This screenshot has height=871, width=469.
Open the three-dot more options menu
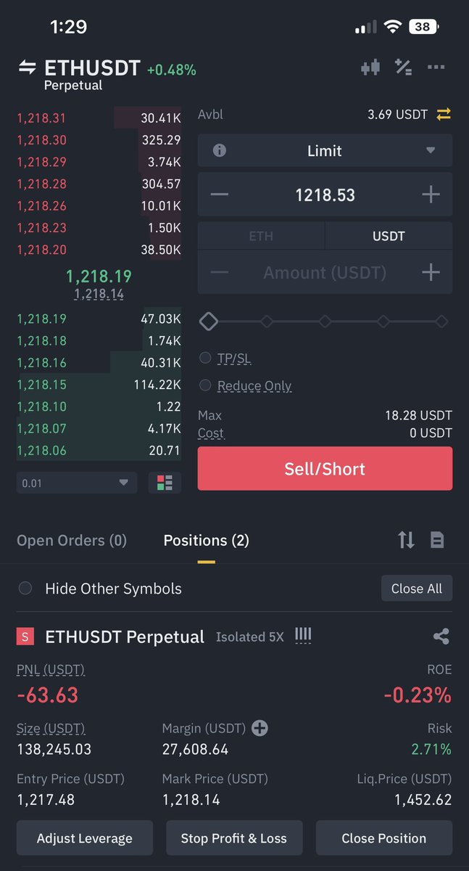tap(436, 68)
